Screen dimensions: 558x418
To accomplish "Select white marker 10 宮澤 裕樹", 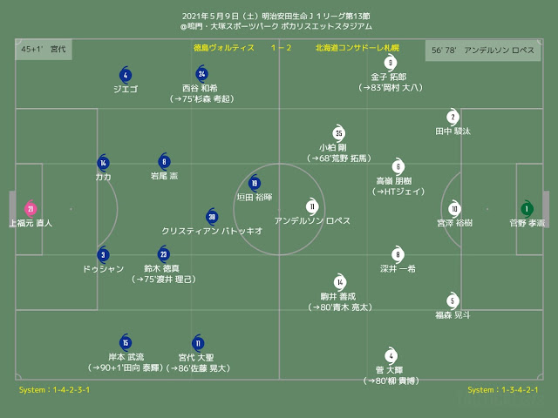I will point(454,208).
